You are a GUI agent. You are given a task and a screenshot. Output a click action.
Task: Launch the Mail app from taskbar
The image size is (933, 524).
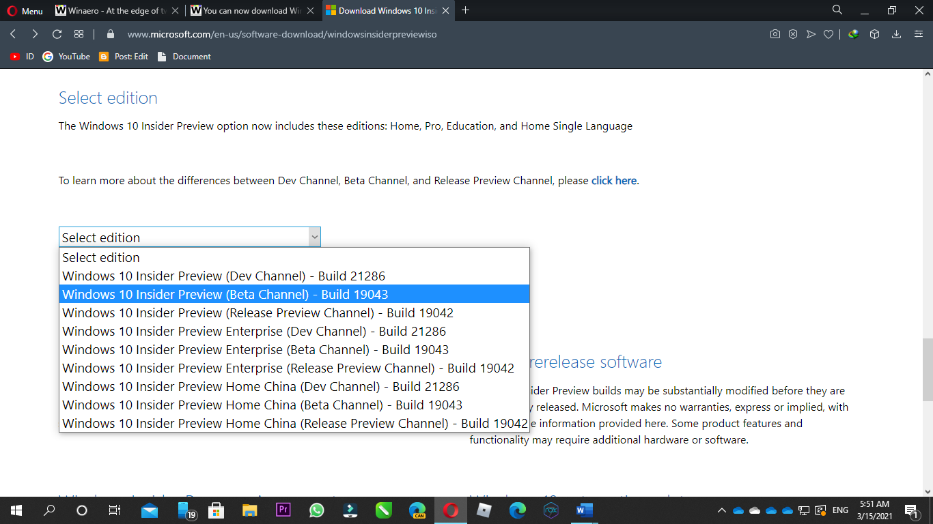[150, 510]
